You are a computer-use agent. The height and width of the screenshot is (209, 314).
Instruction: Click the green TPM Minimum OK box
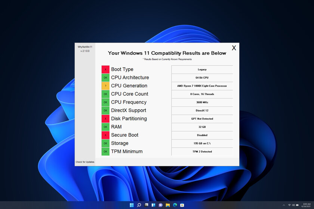(x=105, y=152)
